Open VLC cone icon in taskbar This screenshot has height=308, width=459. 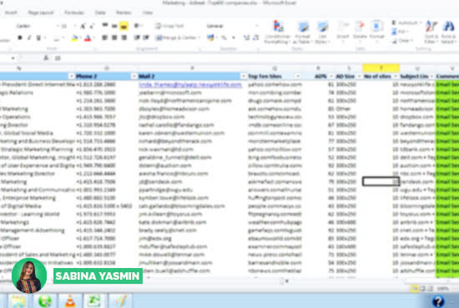coord(69,301)
